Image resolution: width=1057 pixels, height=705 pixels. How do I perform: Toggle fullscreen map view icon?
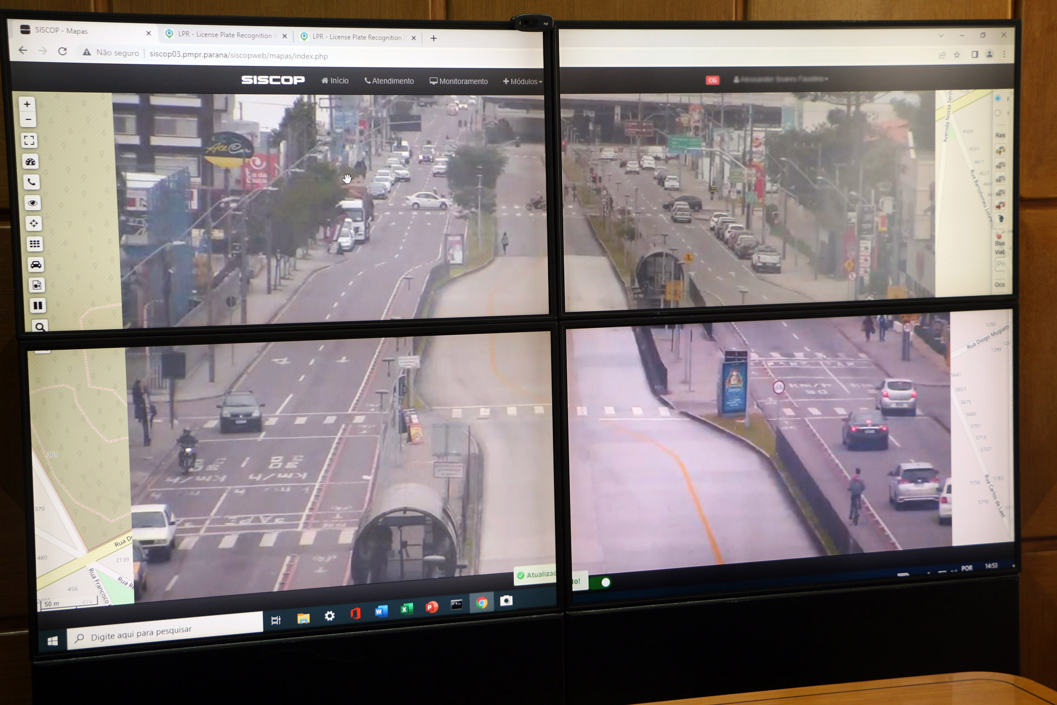[x=29, y=140]
